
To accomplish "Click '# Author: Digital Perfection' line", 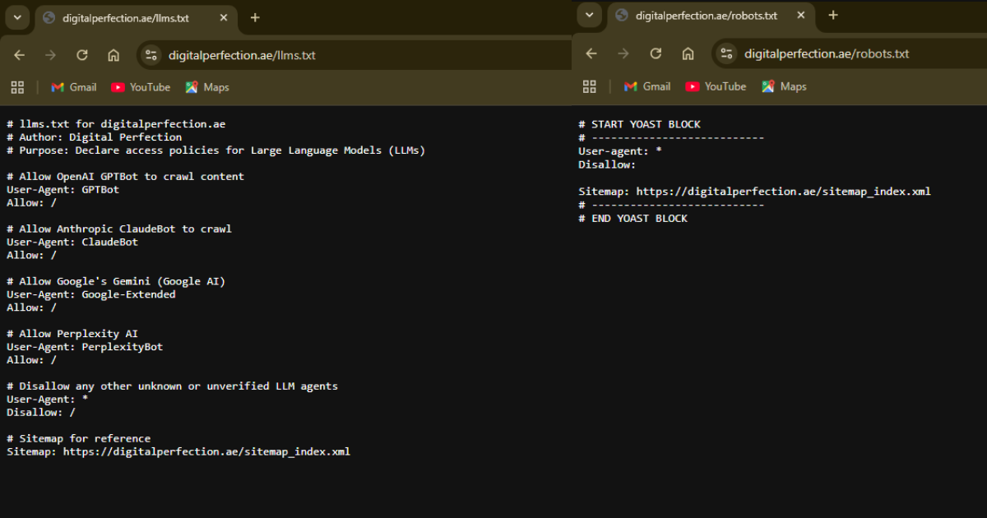I will coord(95,137).
